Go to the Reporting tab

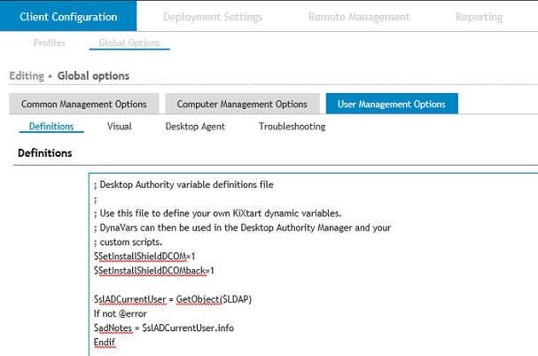click(x=479, y=17)
